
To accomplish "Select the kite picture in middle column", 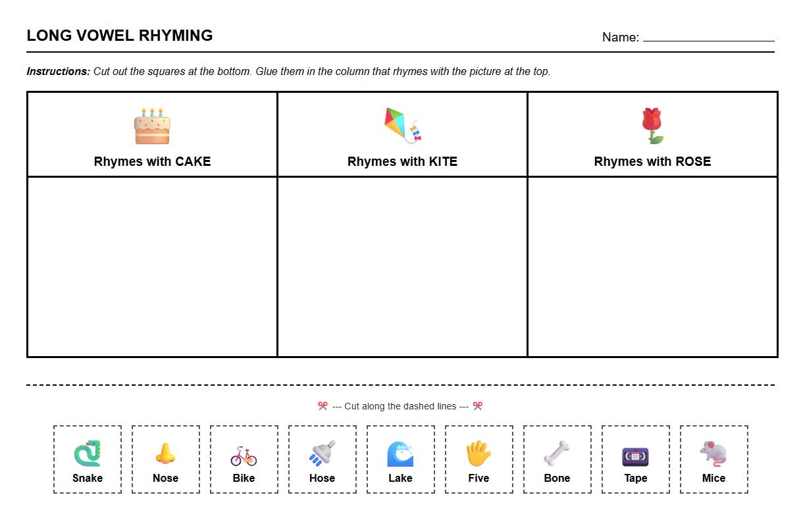I will [x=401, y=125].
